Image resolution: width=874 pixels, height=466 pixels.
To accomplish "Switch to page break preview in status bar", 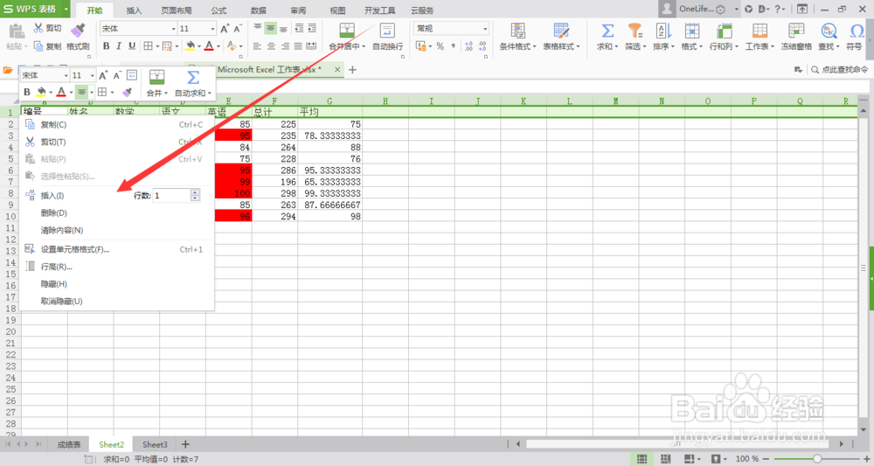I will (x=665, y=459).
